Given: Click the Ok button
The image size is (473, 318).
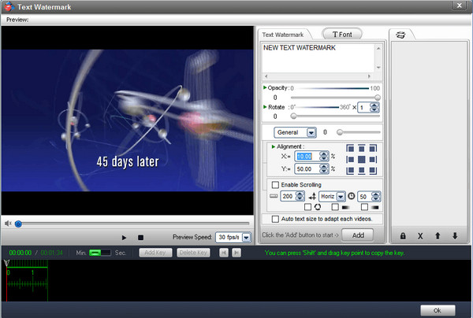Looking at the screenshot, I should pos(438,309).
